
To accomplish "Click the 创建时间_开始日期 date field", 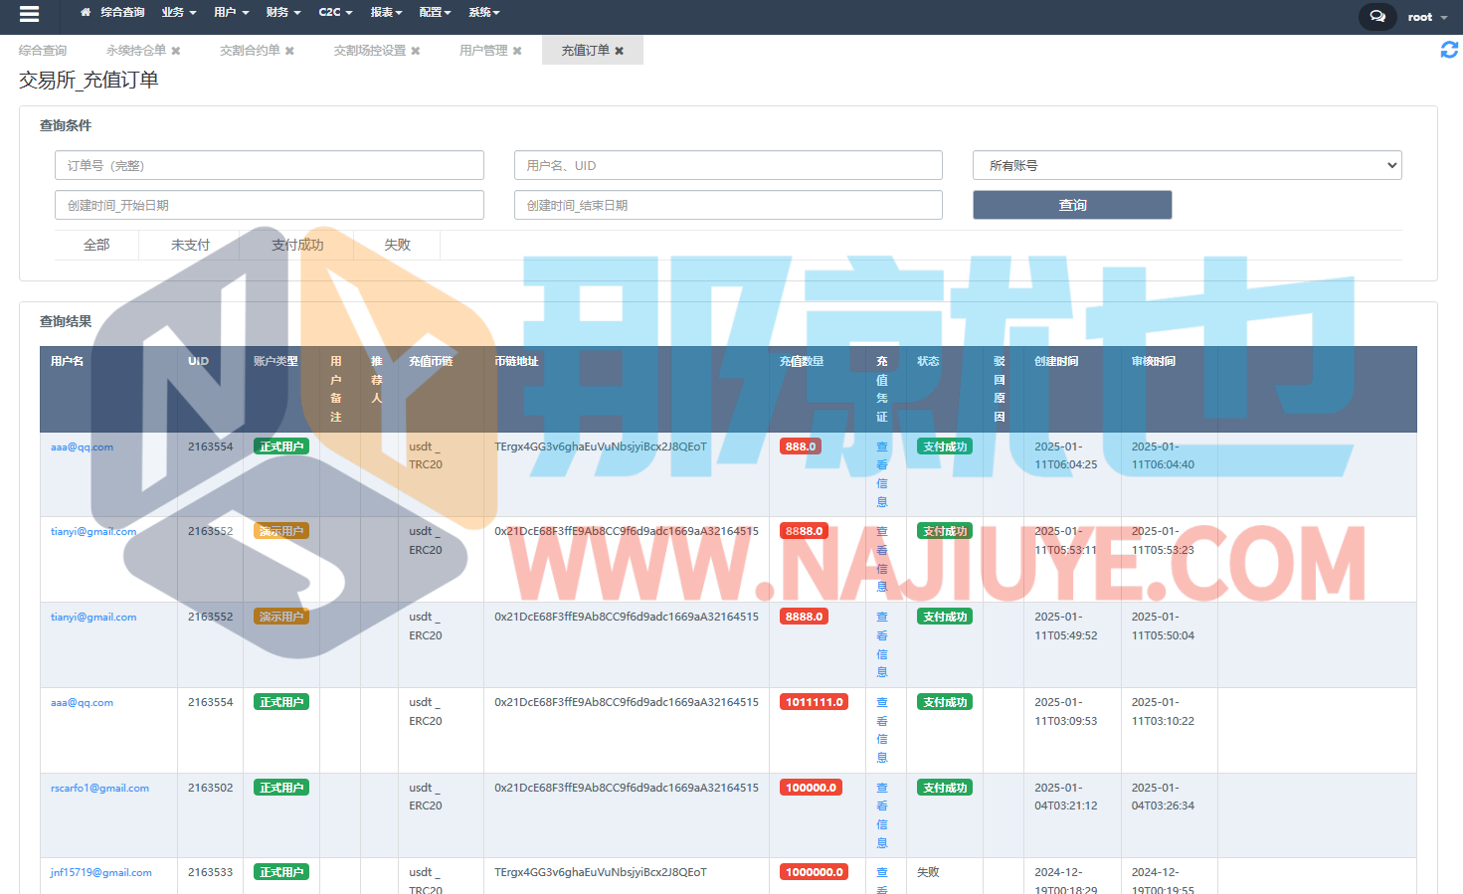I will (269, 205).
